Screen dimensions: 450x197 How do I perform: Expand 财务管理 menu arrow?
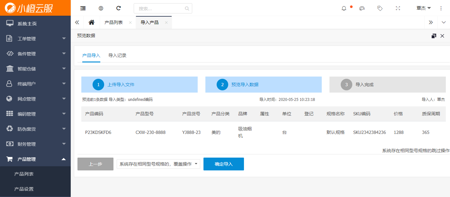click(64, 144)
